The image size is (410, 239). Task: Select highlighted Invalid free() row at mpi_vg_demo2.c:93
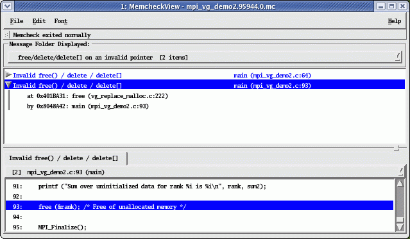click(205, 85)
